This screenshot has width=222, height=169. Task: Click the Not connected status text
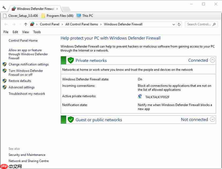(194, 120)
